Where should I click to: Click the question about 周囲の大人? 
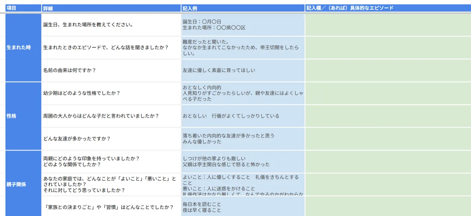point(111,116)
